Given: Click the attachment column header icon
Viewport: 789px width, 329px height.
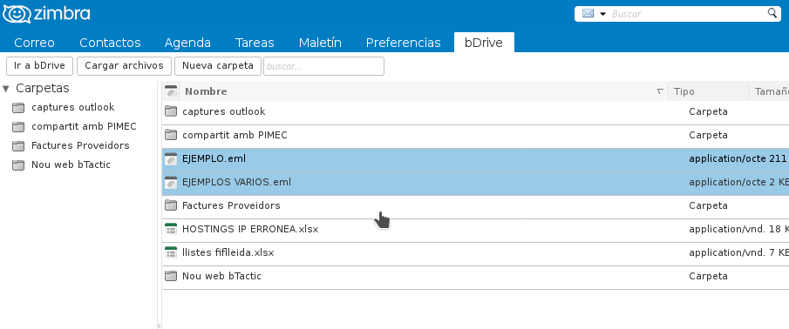Looking at the screenshot, I should pyautogui.click(x=171, y=91).
